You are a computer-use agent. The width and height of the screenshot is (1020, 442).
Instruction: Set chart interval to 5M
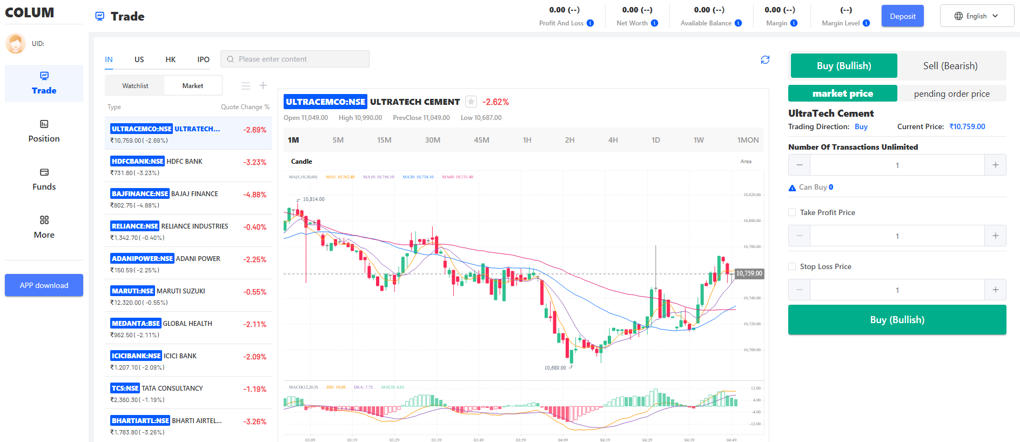tap(338, 140)
